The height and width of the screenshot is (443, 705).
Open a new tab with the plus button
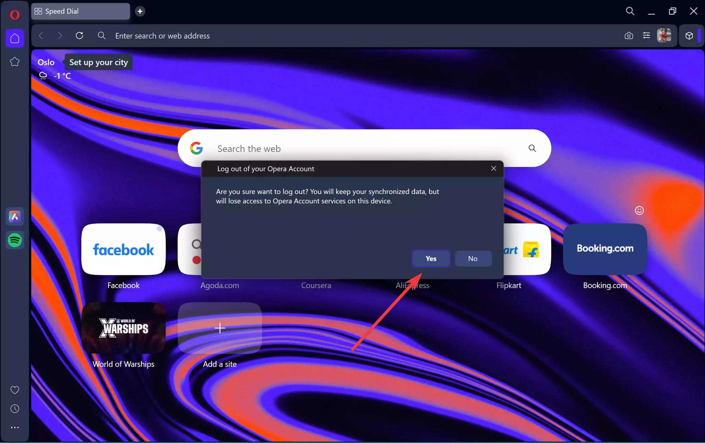tap(140, 11)
